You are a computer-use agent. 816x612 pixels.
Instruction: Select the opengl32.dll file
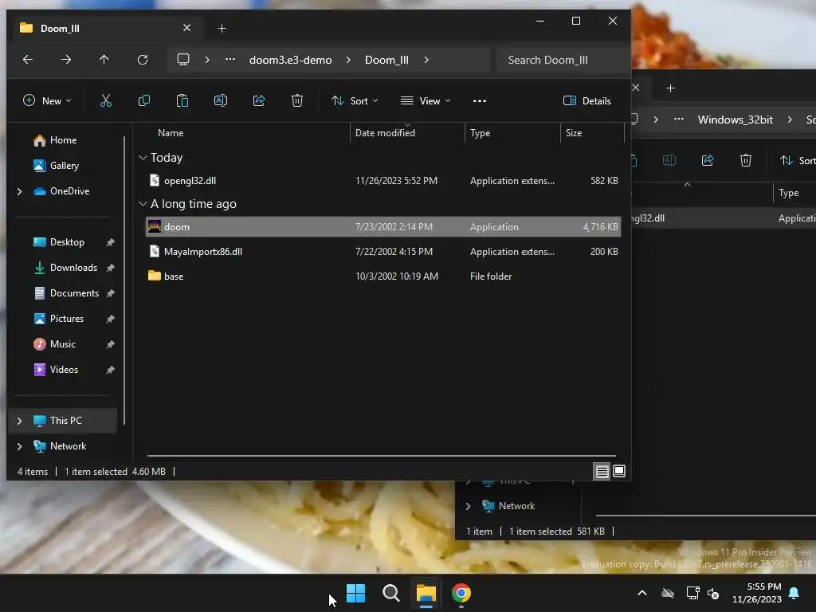(x=383, y=181)
